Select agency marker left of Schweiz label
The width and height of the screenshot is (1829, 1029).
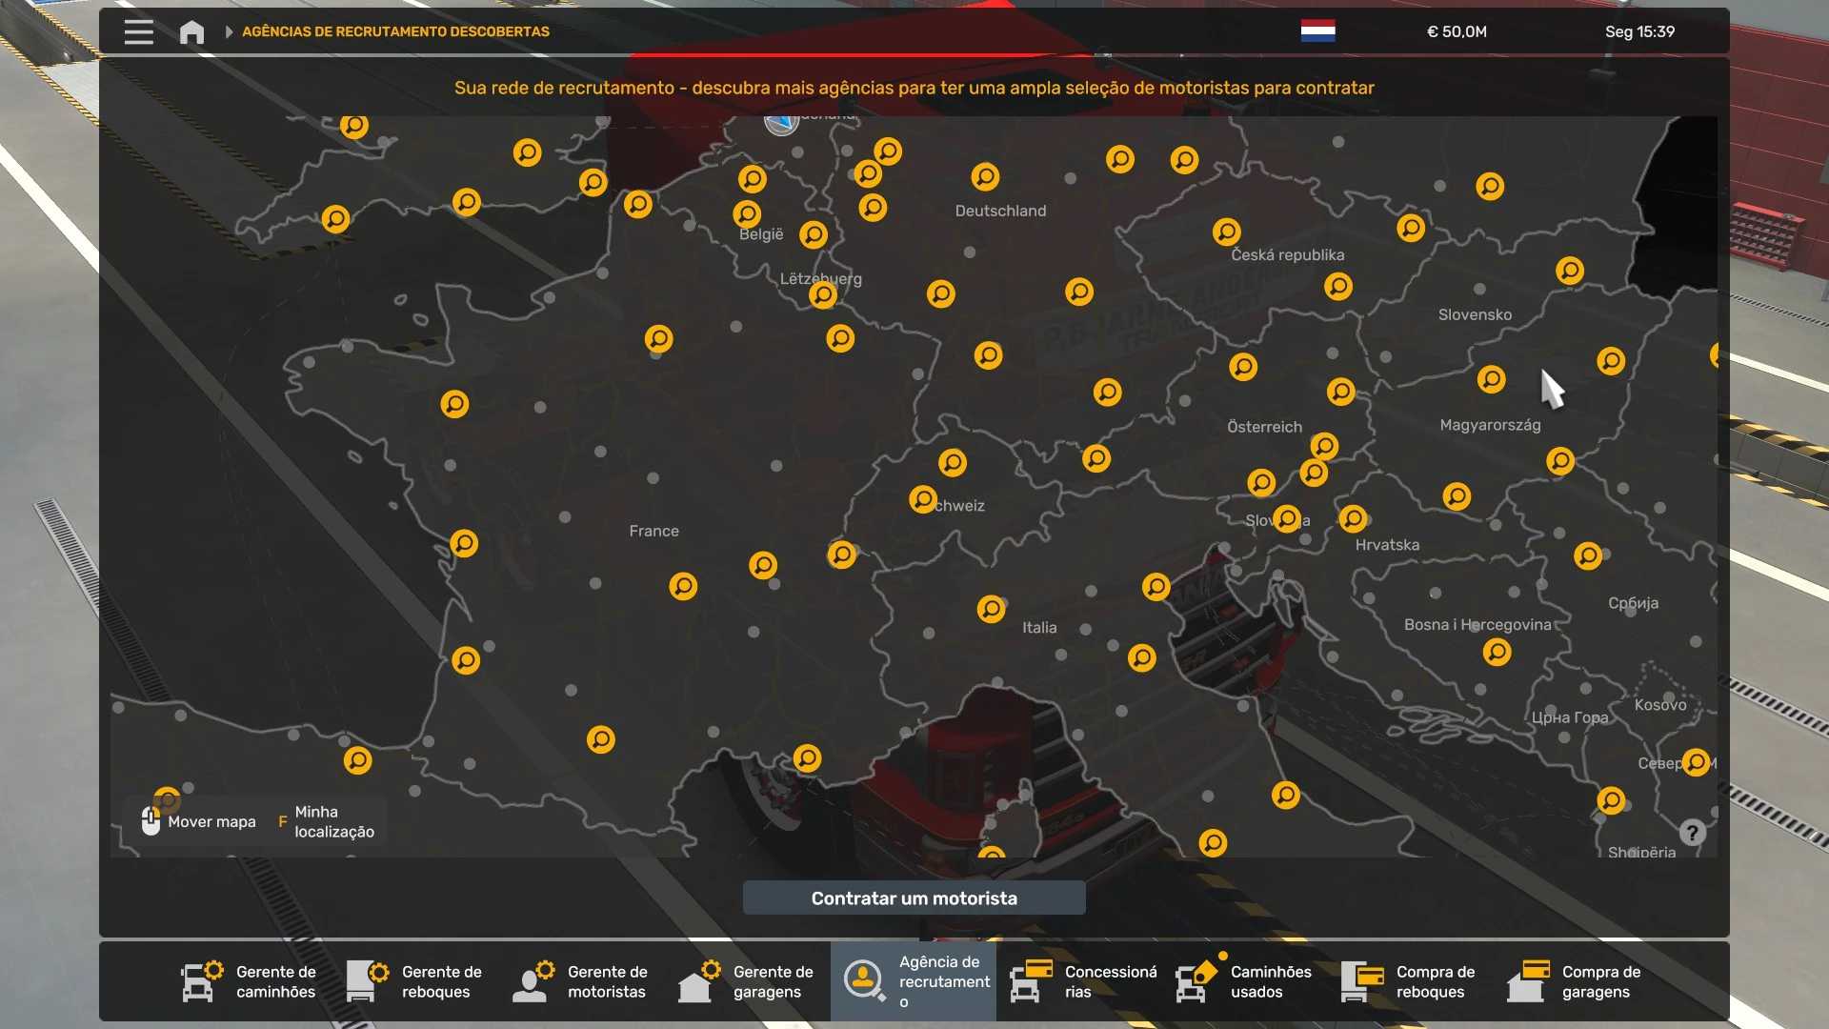[922, 499]
